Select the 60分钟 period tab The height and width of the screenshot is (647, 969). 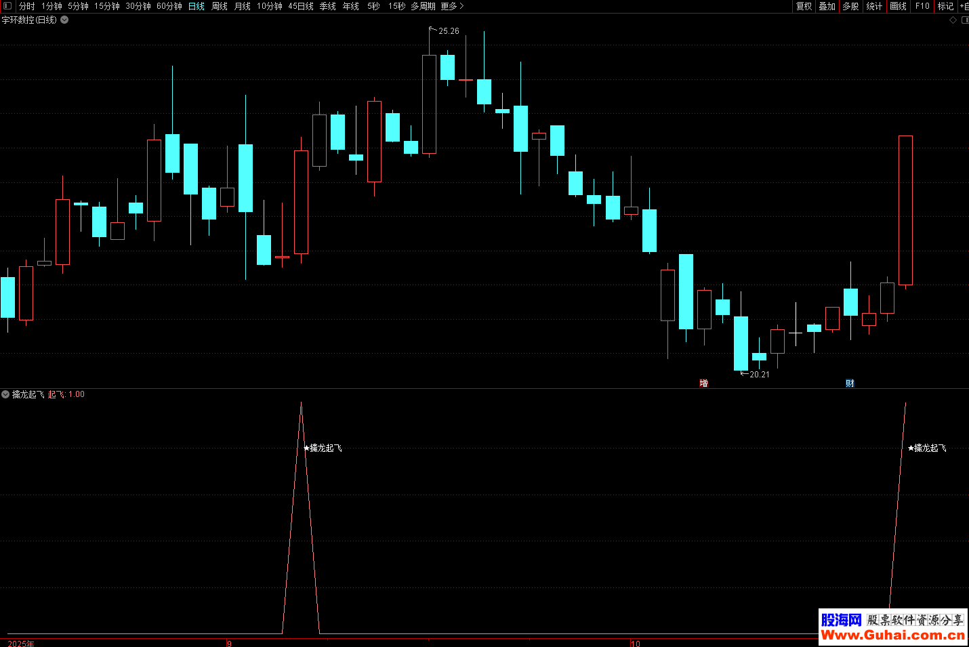tap(169, 6)
